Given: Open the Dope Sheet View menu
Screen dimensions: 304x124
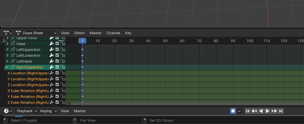Looking at the screenshot, I should [65, 33].
